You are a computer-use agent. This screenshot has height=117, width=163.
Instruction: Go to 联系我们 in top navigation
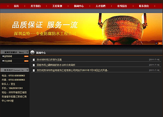tap(144, 6)
